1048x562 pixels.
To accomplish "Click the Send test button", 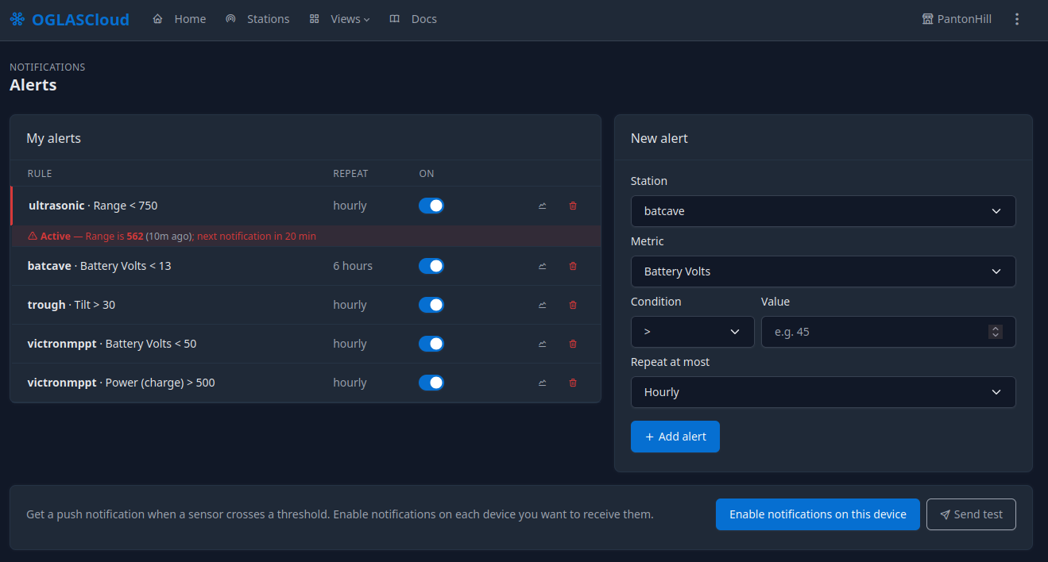I will [x=971, y=514].
